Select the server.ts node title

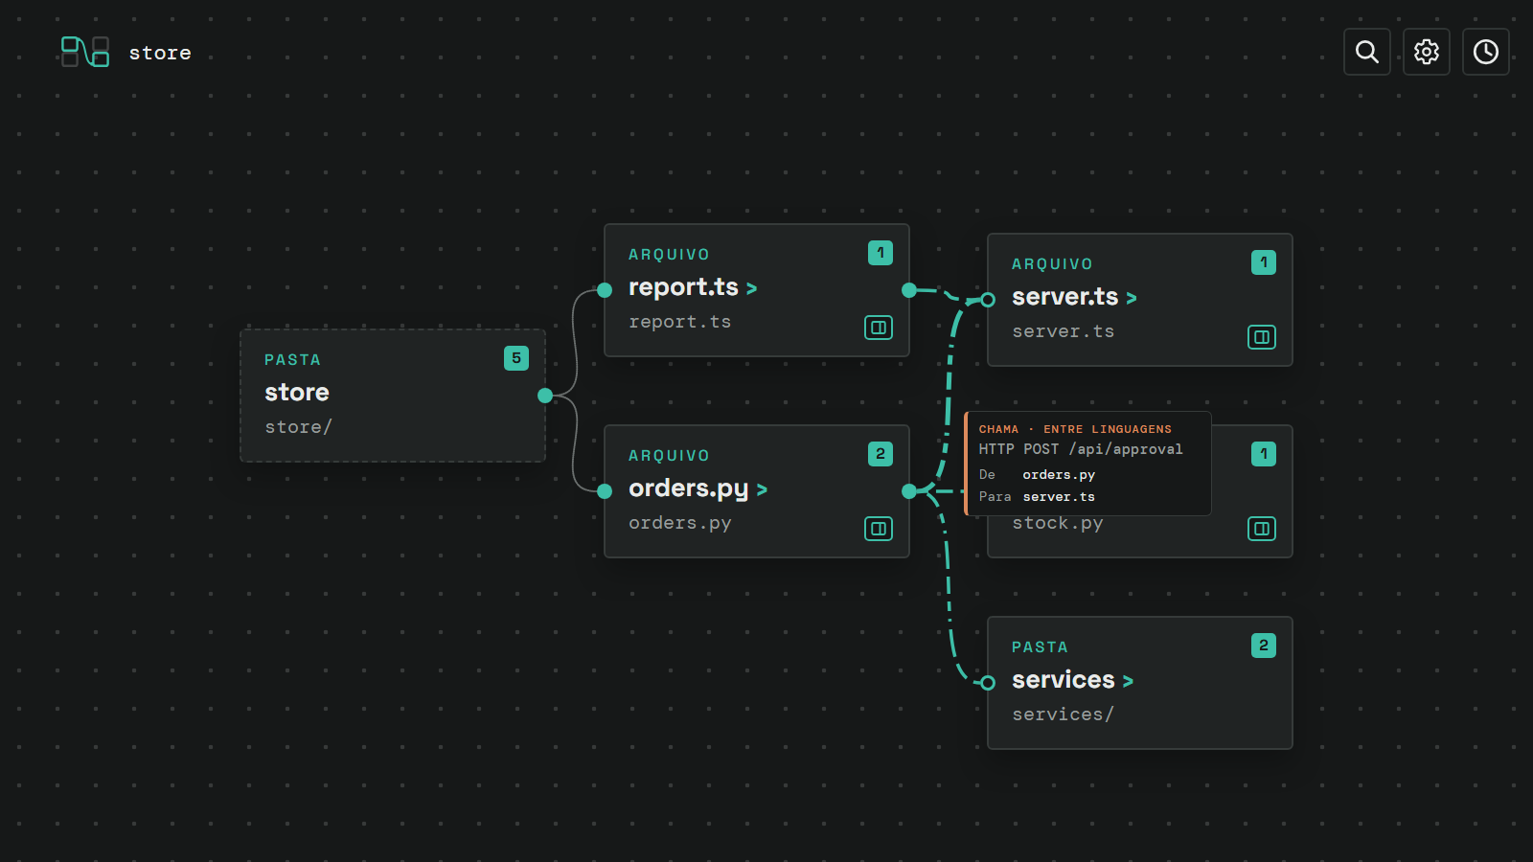click(1064, 297)
